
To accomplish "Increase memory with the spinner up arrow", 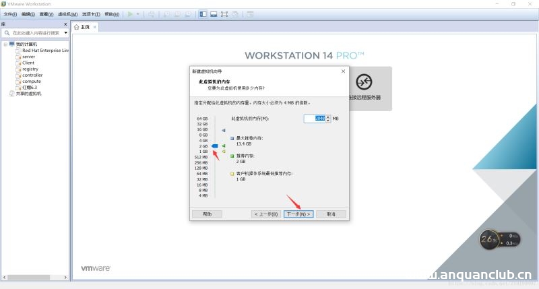I will click(x=328, y=117).
